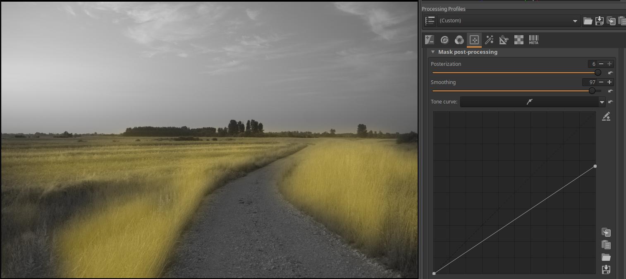626x279 pixels.
Task: Click the tone curve upper-right control point
Action: click(595, 166)
